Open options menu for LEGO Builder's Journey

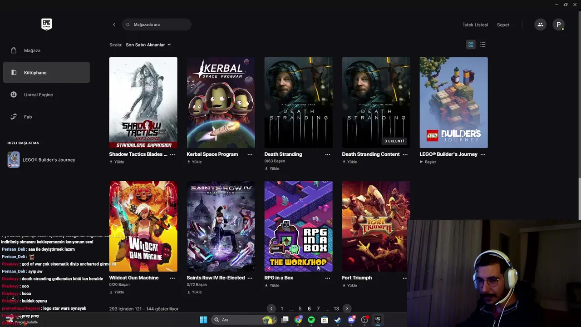(483, 154)
